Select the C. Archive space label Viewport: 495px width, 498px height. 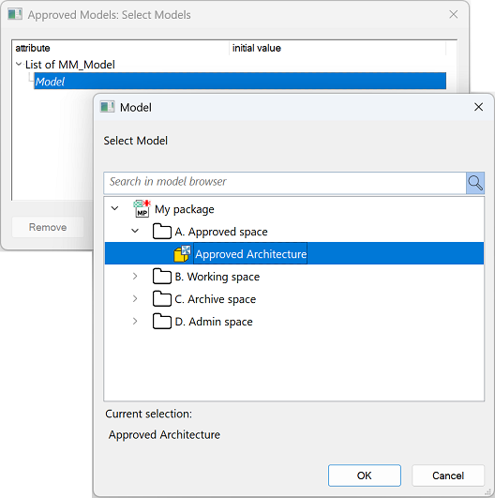point(216,299)
